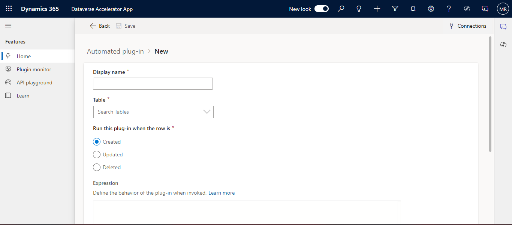
Task: Click inside the Display name field
Action: pyautogui.click(x=153, y=83)
